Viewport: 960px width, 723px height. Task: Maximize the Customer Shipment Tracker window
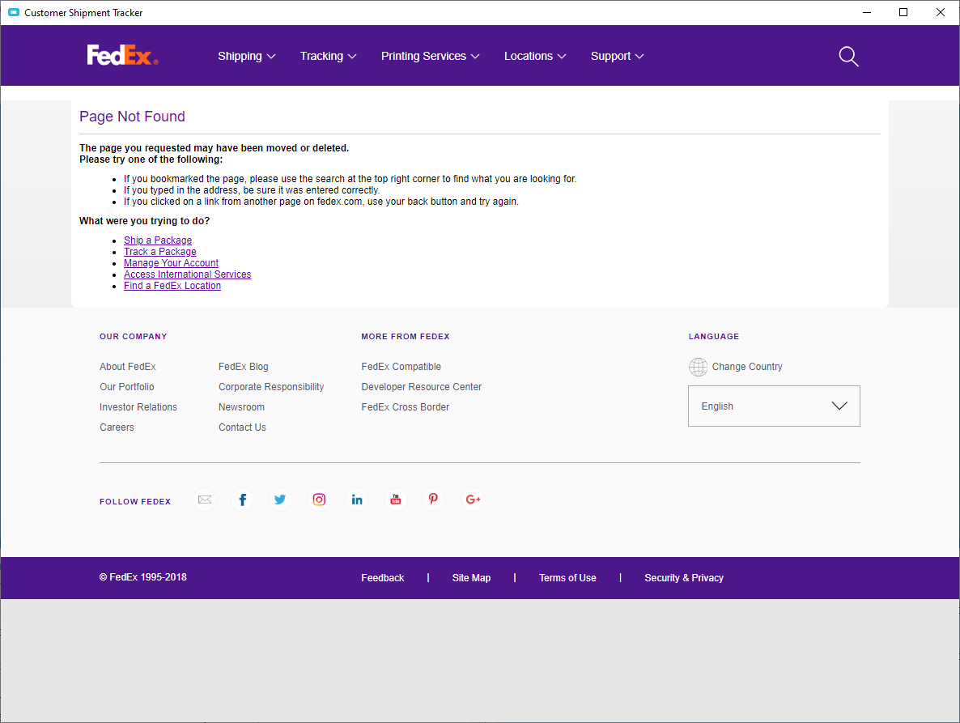pos(903,12)
